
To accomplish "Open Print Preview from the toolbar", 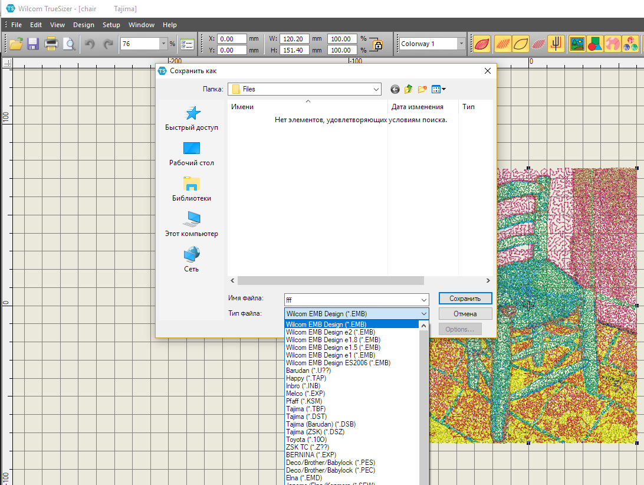I will pos(70,44).
